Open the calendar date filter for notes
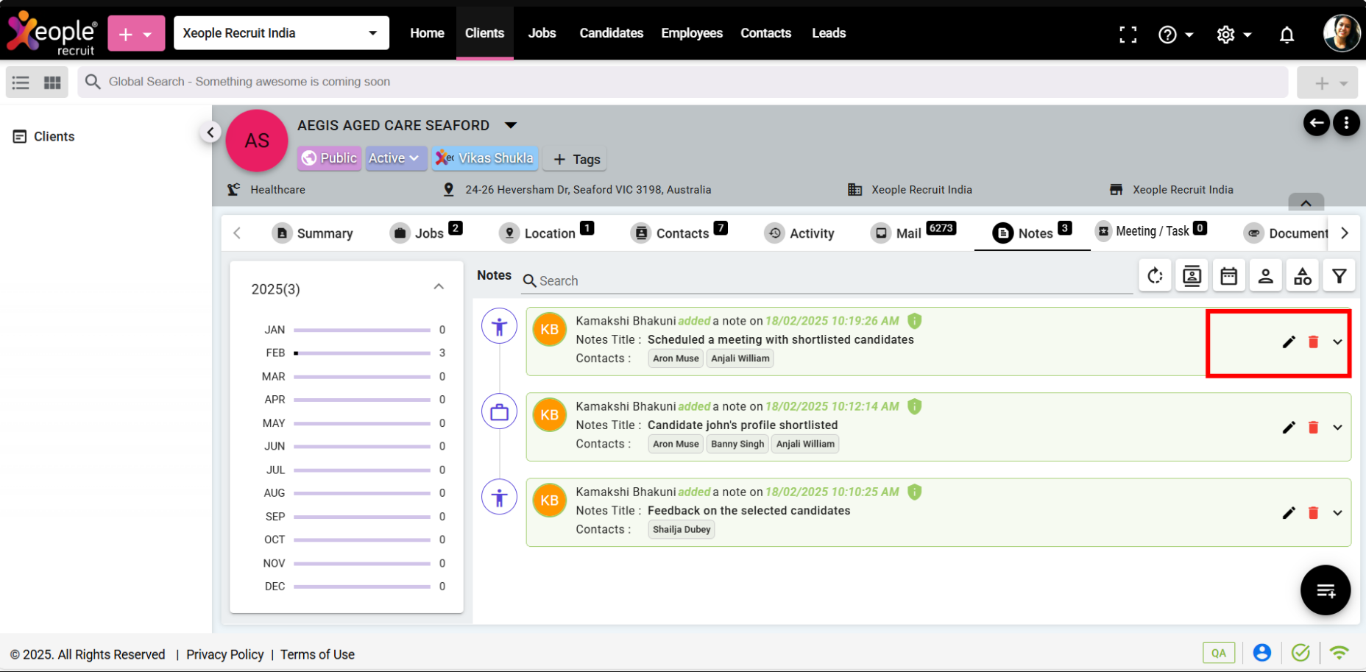1366x672 pixels. point(1228,276)
